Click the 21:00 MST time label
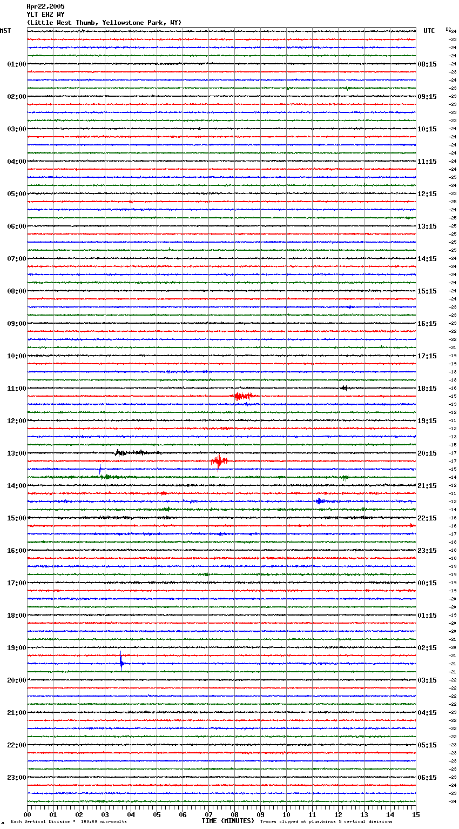Screen dimensions: 459x829 16,713
